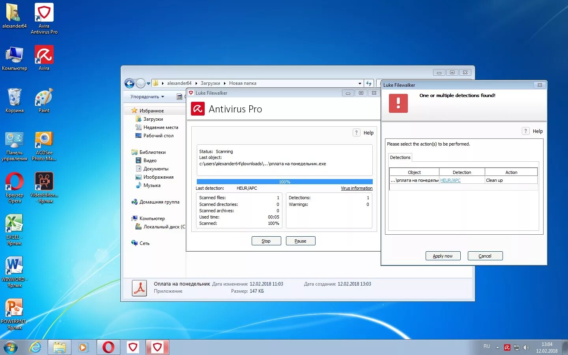Open the address bar history dropdown arrow

(360, 83)
